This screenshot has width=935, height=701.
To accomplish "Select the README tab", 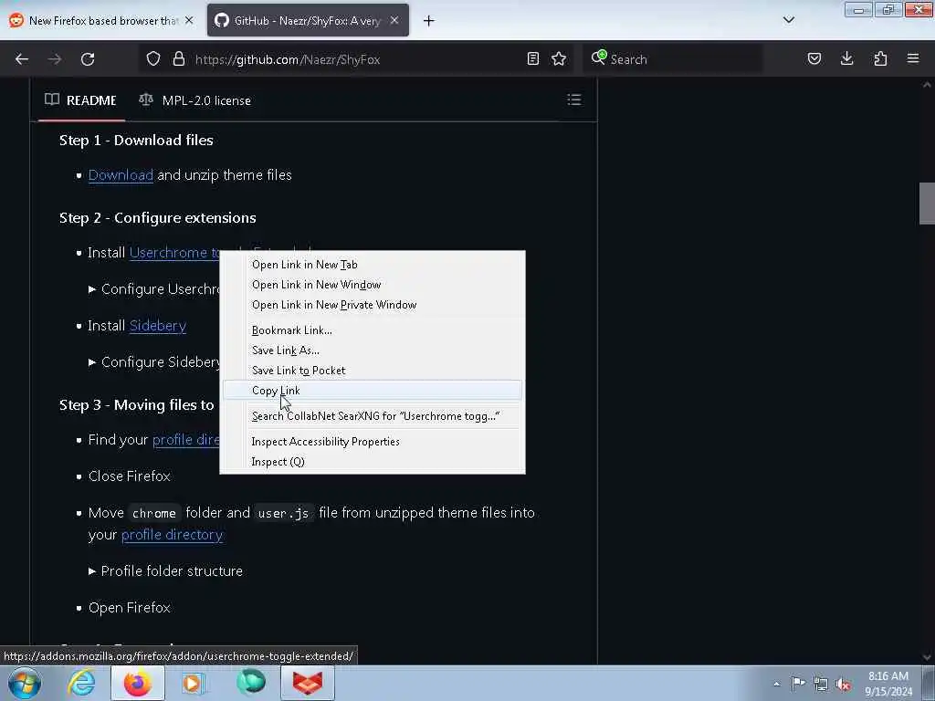I will point(81,100).
